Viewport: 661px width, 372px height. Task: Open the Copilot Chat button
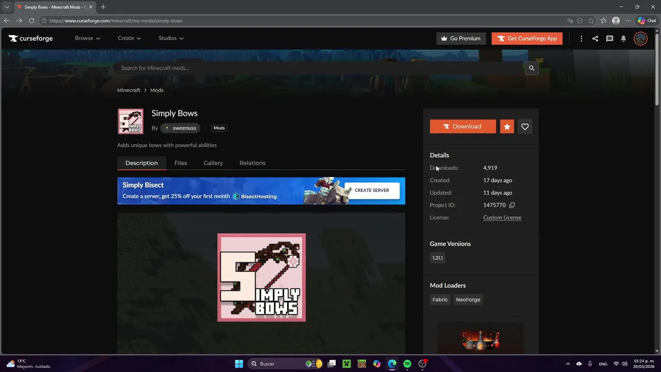point(647,21)
